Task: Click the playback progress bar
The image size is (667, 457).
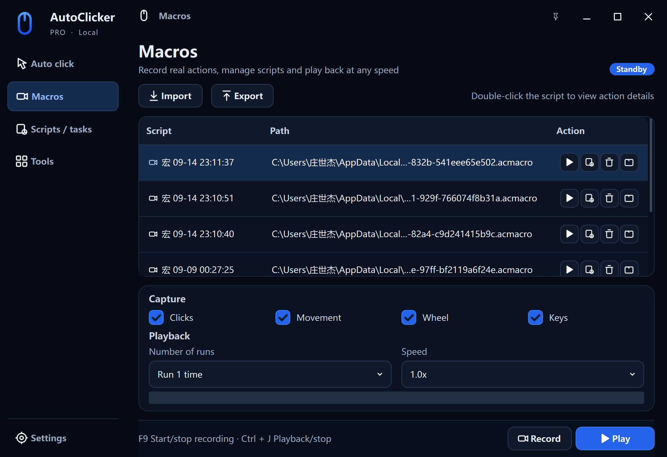Action: [396, 398]
